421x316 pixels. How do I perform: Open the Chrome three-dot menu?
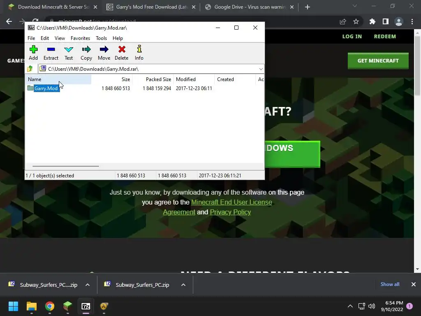pyautogui.click(x=412, y=21)
